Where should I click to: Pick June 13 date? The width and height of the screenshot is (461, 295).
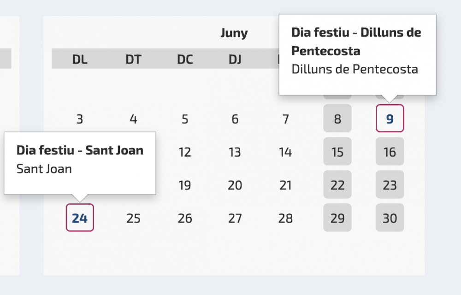pyautogui.click(x=235, y=152)
